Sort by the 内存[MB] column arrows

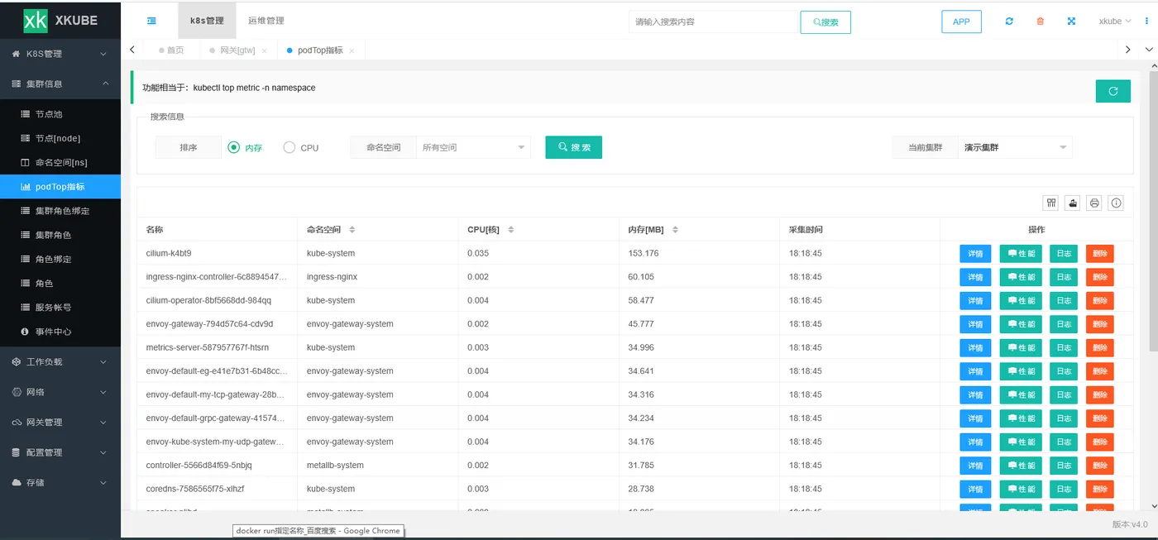point(676,229)
